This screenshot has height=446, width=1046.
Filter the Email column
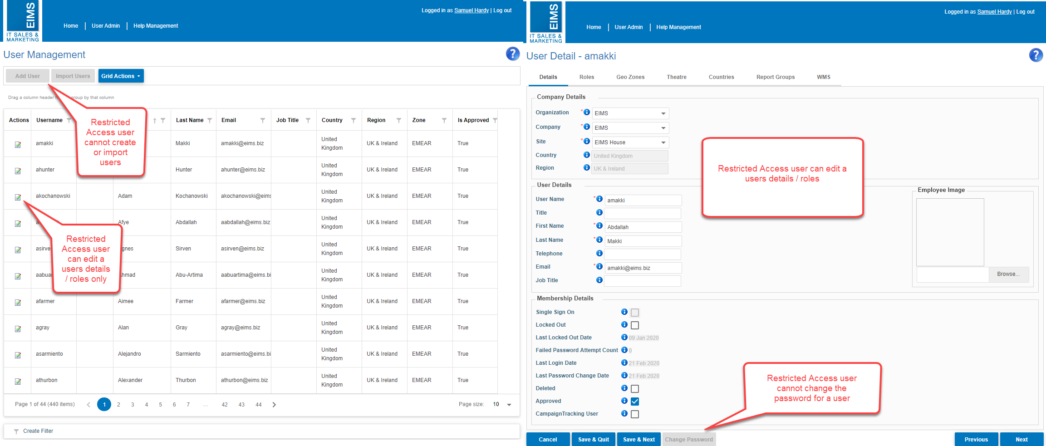[263, 120]
